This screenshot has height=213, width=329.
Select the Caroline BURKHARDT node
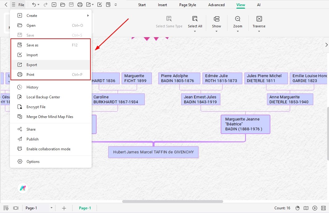(118, 99)
